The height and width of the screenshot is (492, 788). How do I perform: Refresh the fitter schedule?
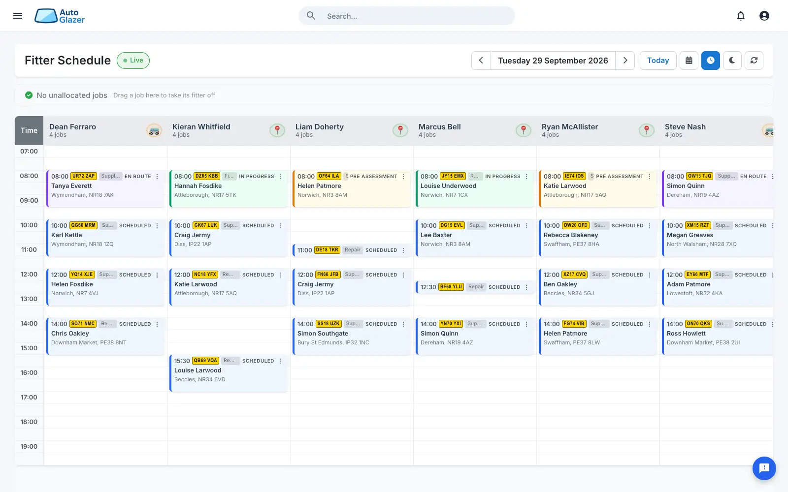[754, 61]
